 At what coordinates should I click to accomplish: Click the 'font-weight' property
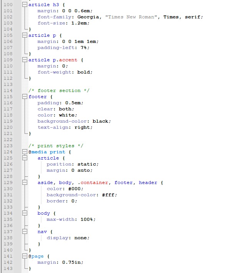click(54, 72)
